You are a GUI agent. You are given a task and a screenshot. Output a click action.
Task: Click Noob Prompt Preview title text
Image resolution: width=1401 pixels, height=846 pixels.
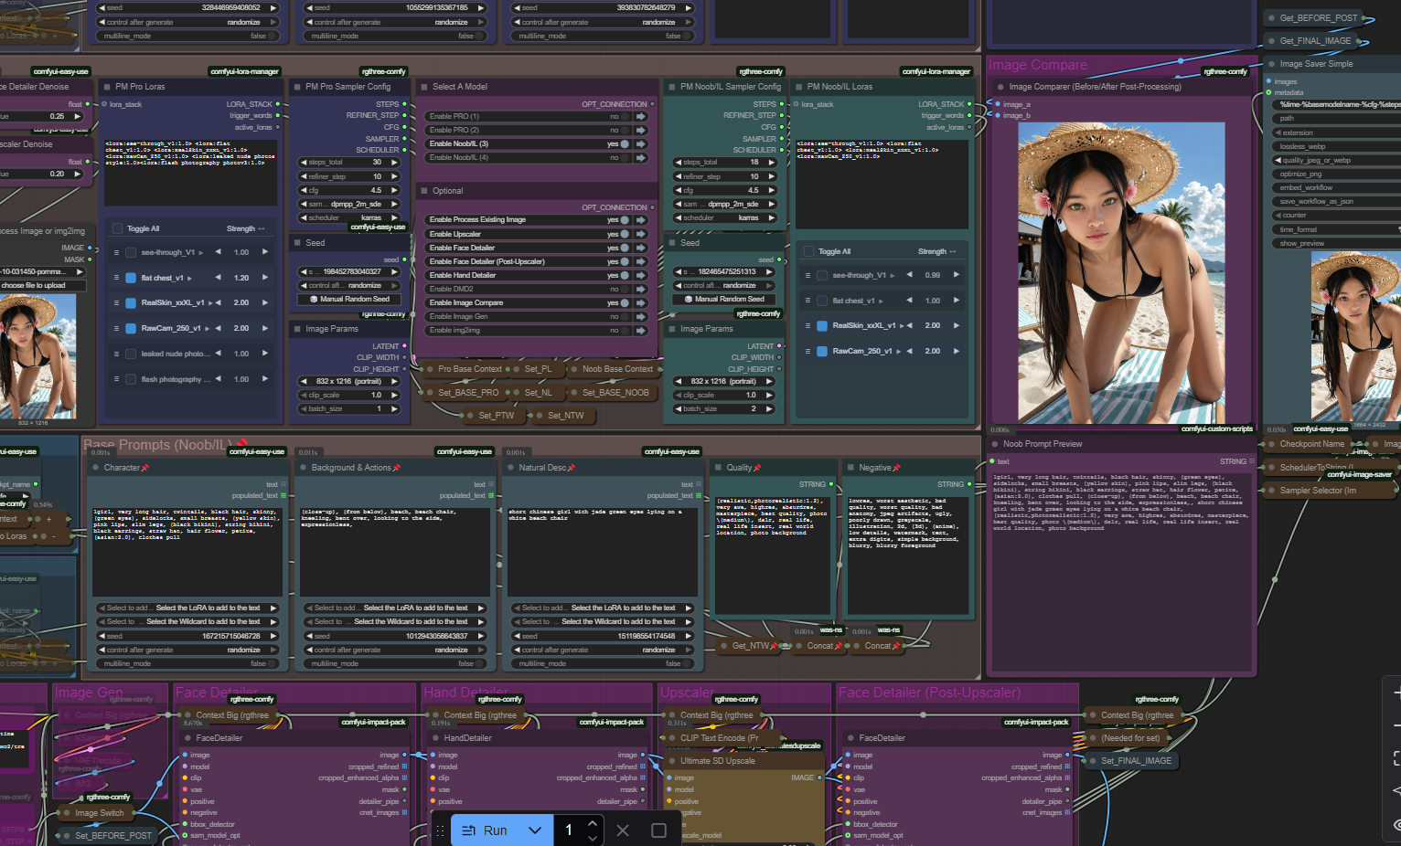click(1043, 444)
